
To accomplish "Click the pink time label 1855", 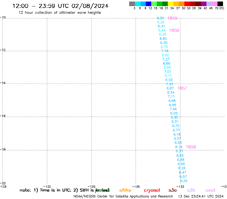I will (x=172, y=18).
